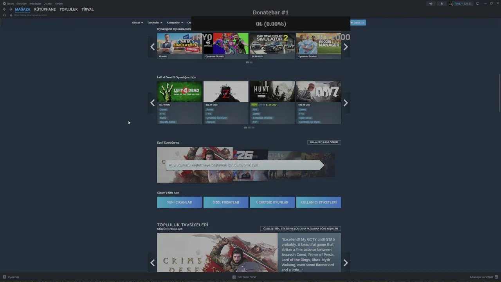Click Oyun Ekle text in bottom bar
The width and height of the screenshot is (501, 282).
point(13,277)
